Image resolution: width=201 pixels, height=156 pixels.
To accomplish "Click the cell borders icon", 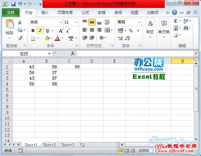I will (33, 38).
